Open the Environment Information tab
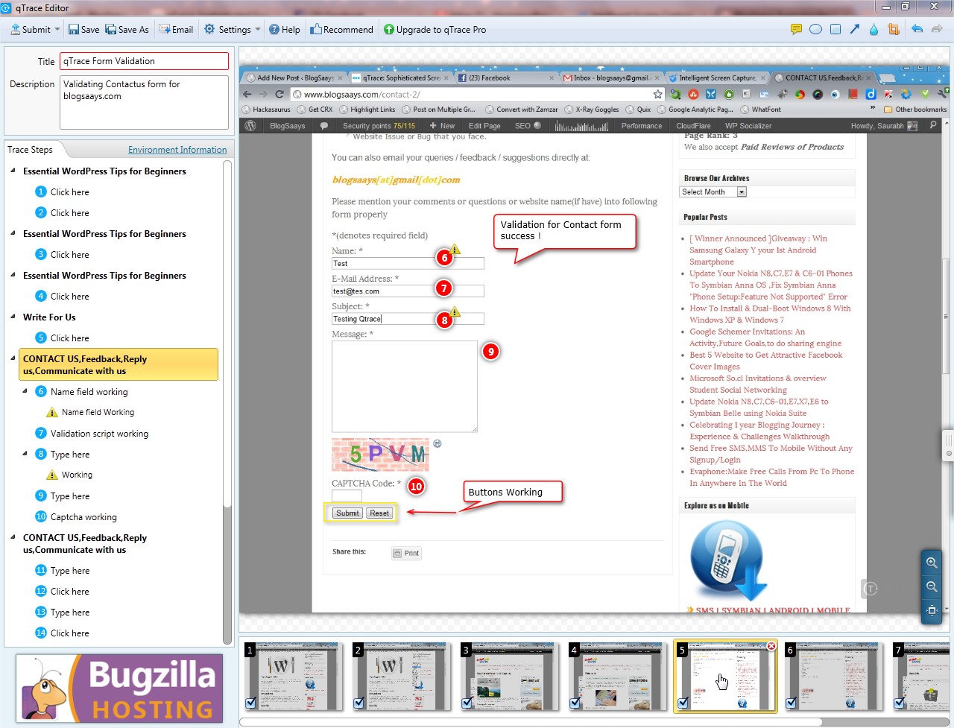This screenshot has height=728, width=954. point(177,150)
